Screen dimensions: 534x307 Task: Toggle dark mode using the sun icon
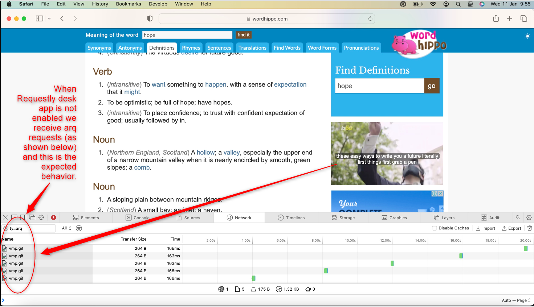(x=527, y=36)
